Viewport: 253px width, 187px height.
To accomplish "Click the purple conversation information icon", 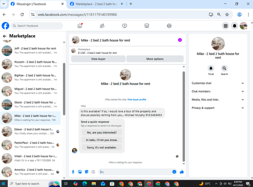I will point(180,40).
